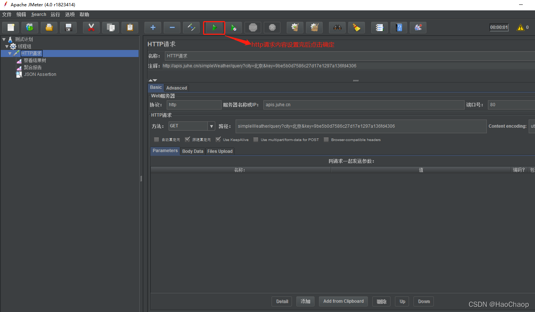The height and width of the screenshot is (312, 535).
Task: Click the Down button
Action: [424, 301]
